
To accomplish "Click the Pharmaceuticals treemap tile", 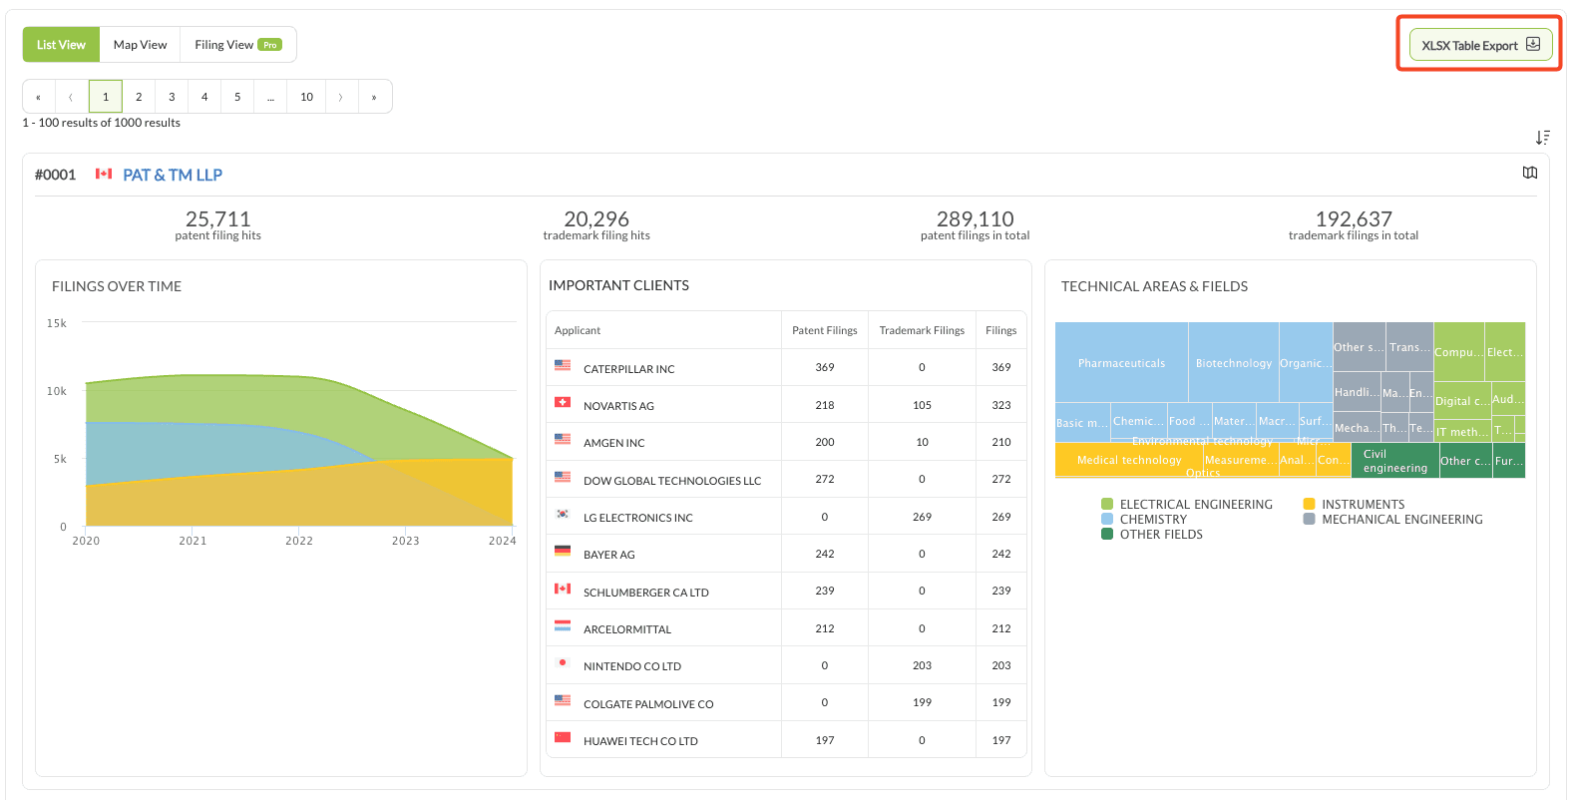I will click(1121, 362).
